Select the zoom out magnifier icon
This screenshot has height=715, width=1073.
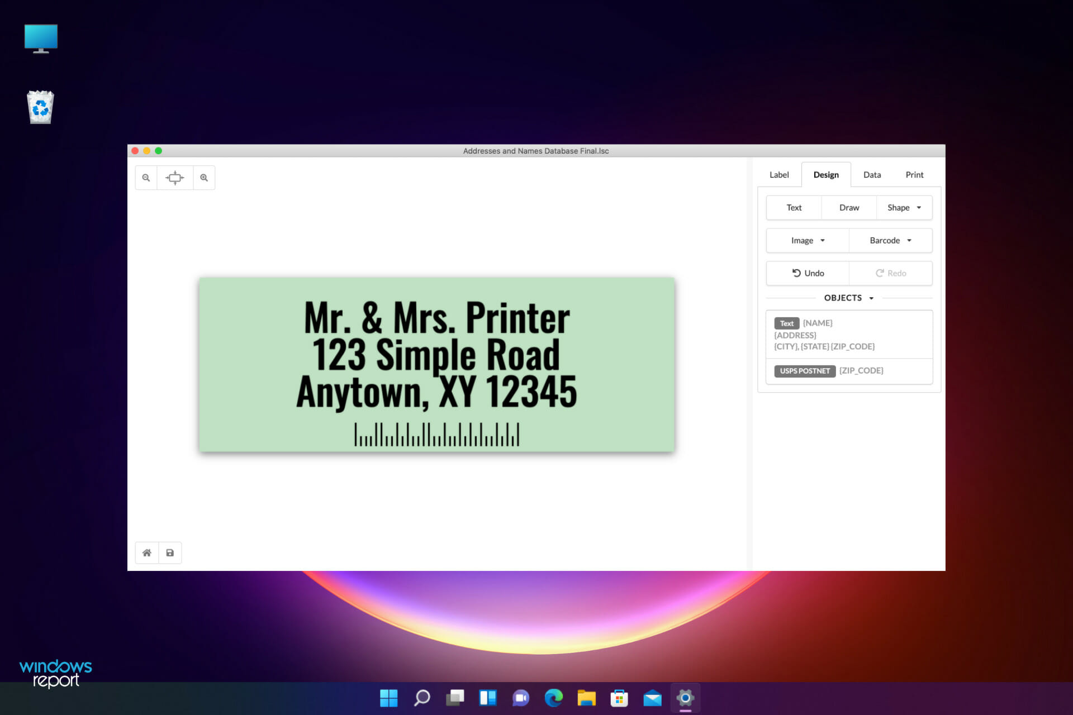146,177
